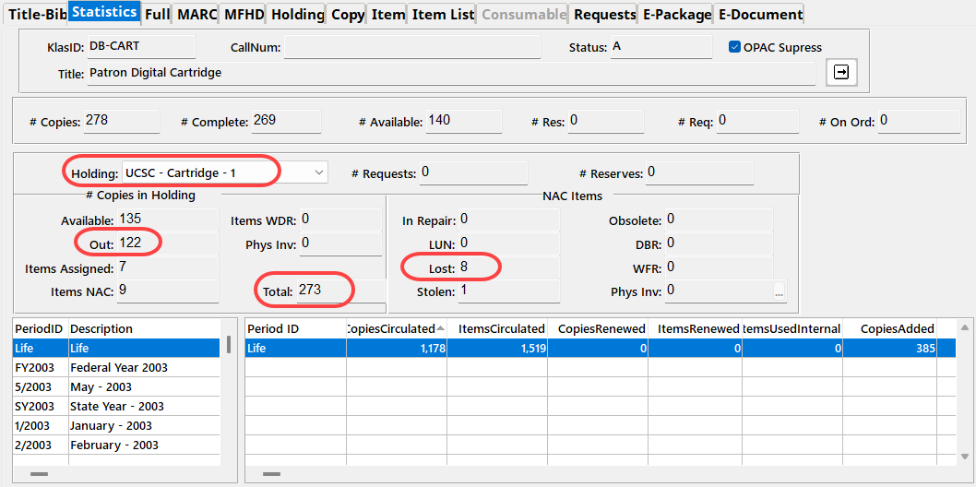Viewport: 976px width, 487px height.
Task: Click the Title input field
Action: 450,73
